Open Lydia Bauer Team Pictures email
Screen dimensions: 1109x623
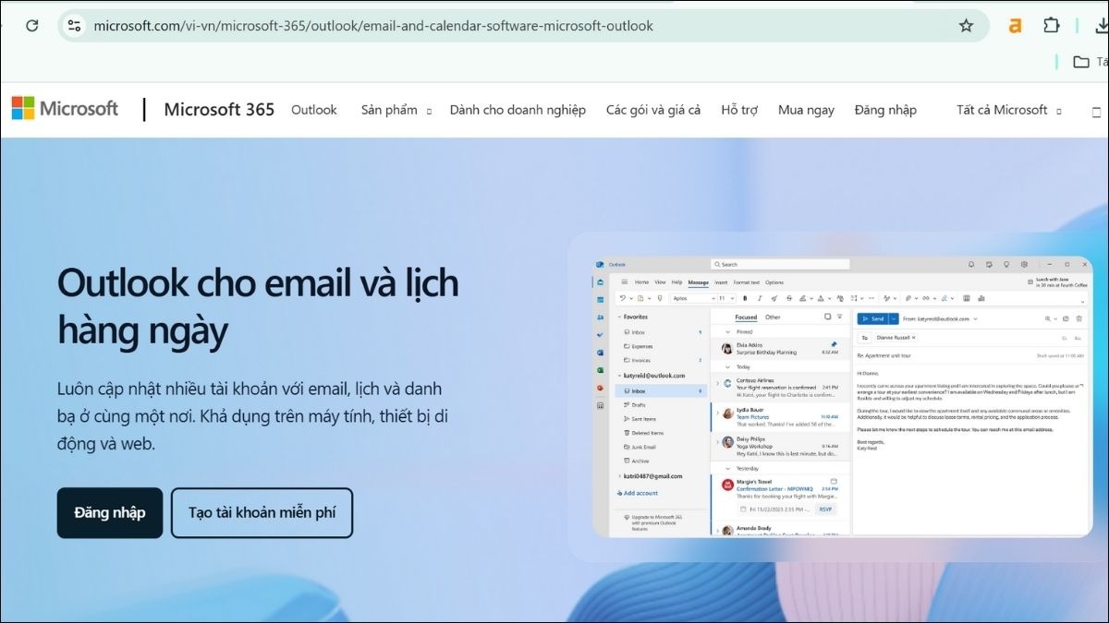pos(780,416)
